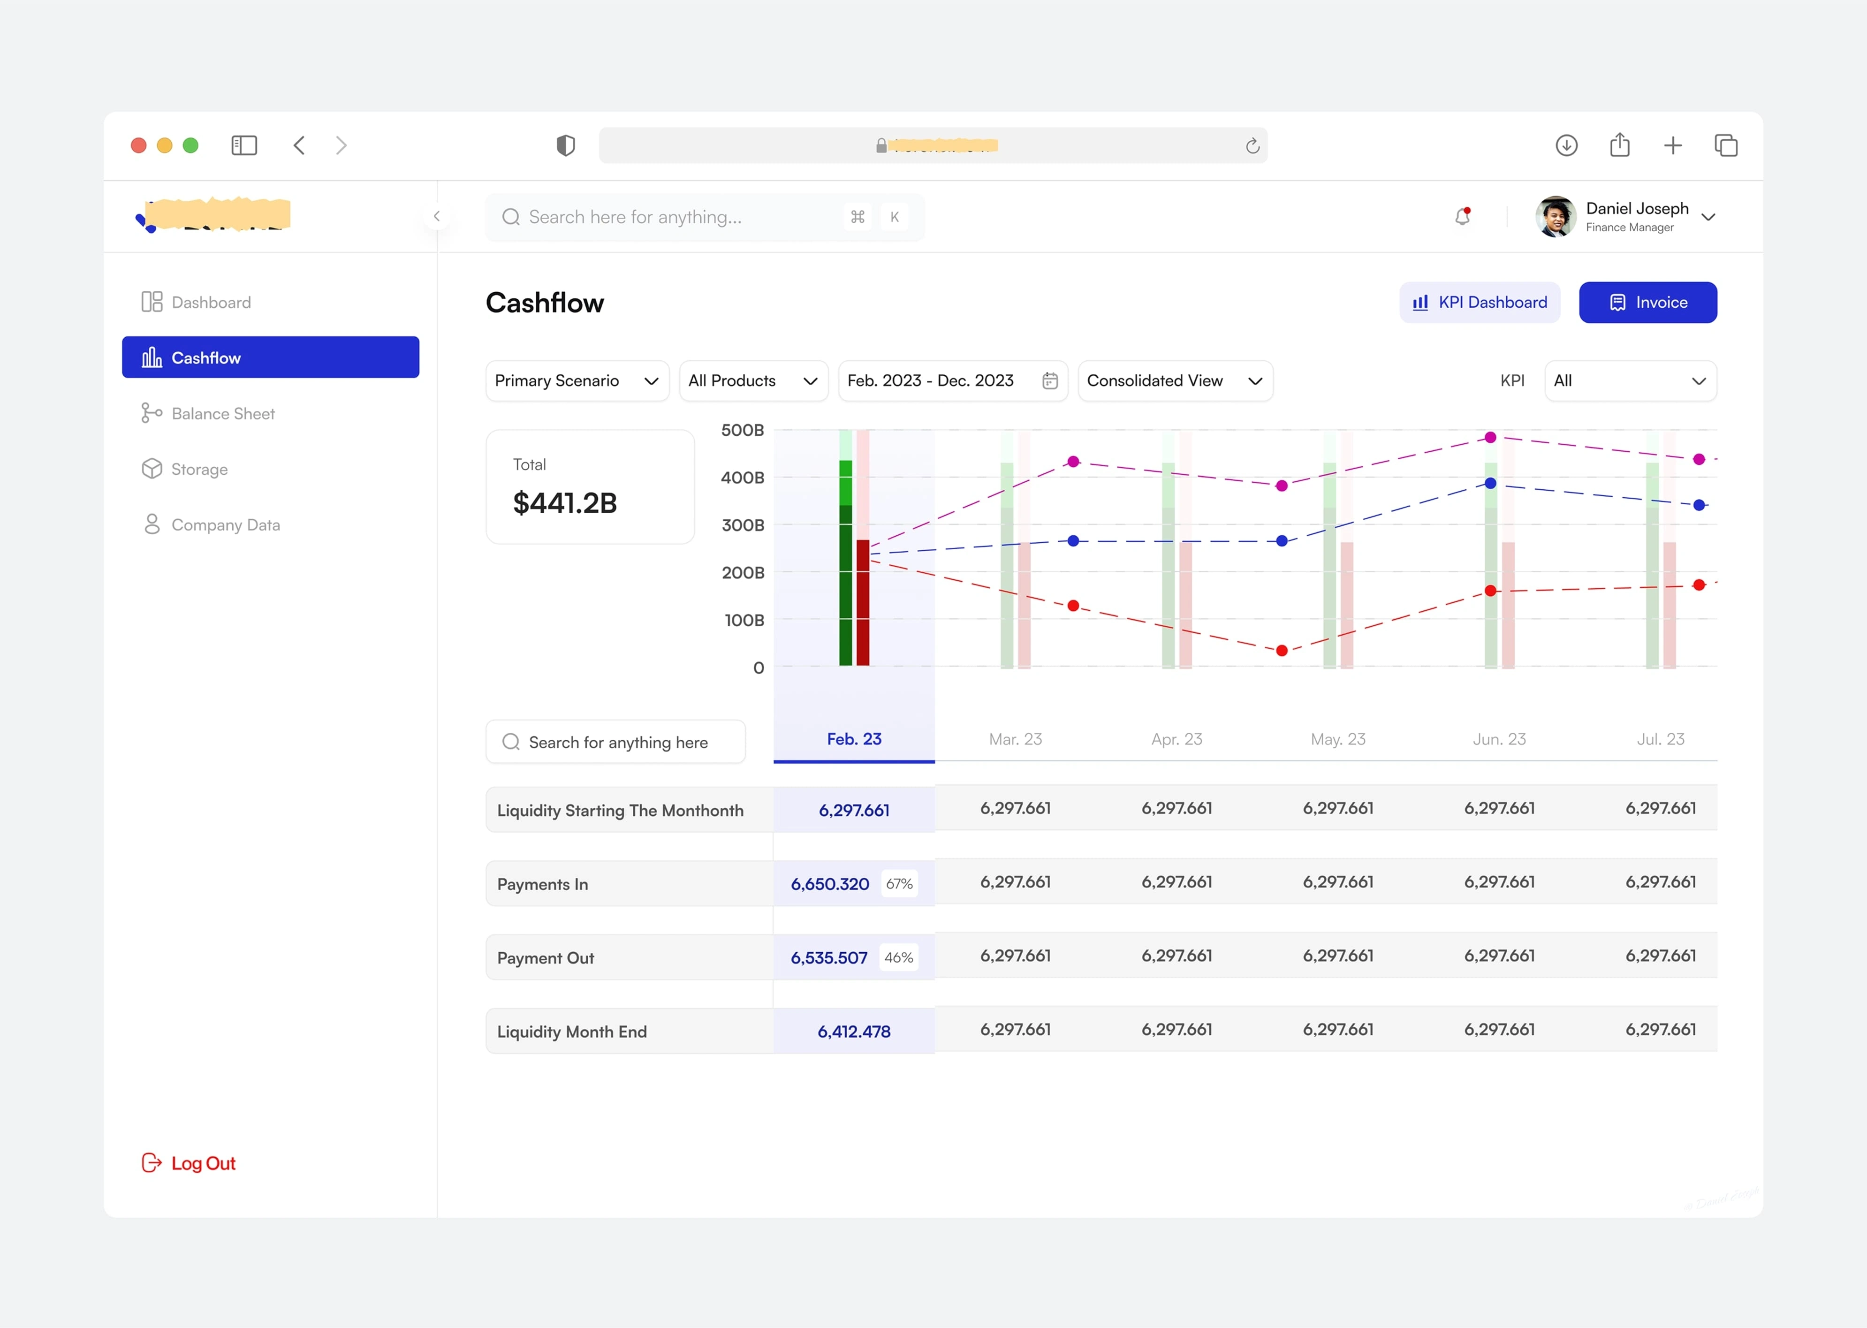Toggle the browser sidebar panel icon
The image size is (1867, 1328).
(244, 145)
